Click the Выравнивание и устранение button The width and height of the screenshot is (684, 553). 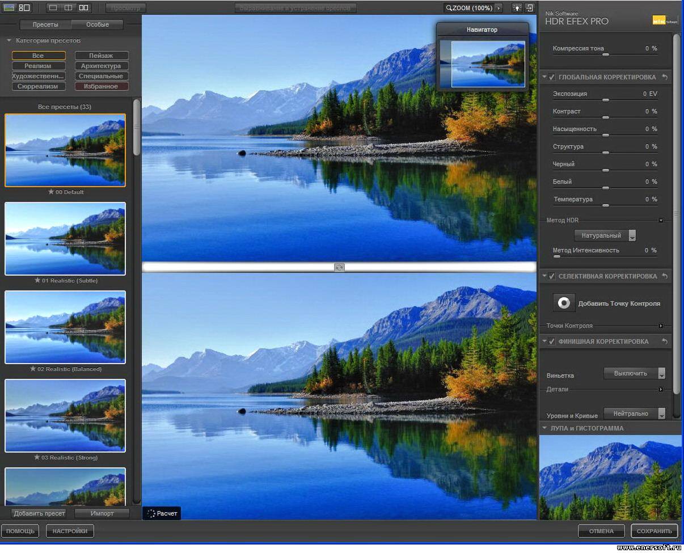pos(295,8)
